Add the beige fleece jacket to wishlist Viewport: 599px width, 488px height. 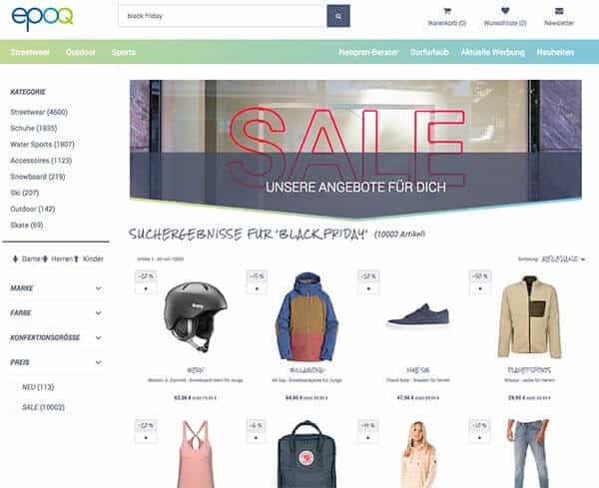coord(480,289)
